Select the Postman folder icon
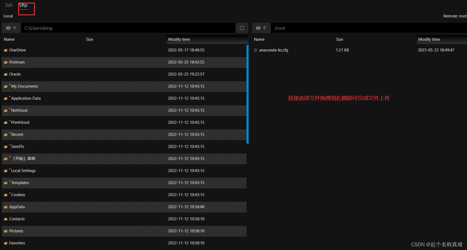 [x=6, y=62]
